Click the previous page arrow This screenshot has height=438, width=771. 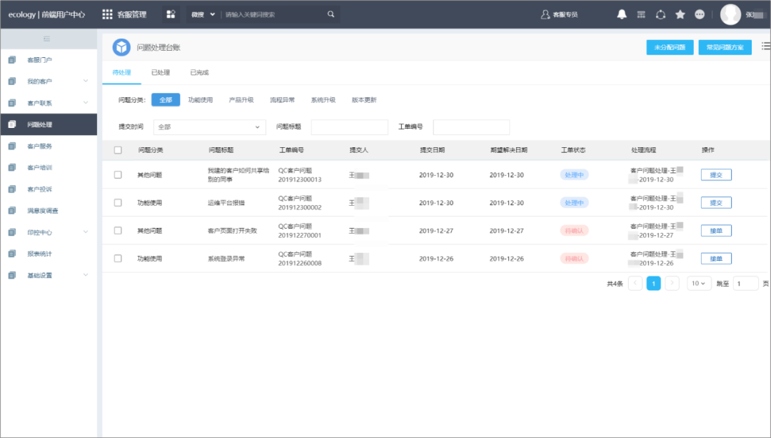pos(635,284)
